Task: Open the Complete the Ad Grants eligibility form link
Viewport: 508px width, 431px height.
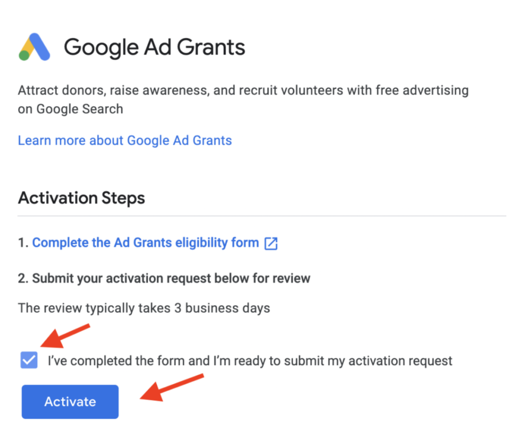Action: [145, 243]
